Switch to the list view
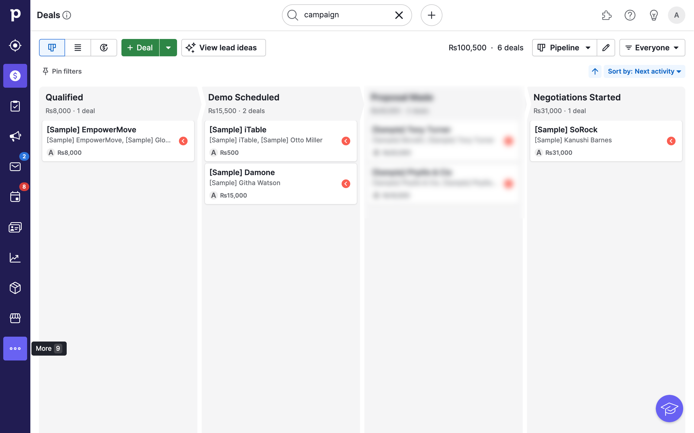Screen dimensions: 694x433 [x=78, y=48]
